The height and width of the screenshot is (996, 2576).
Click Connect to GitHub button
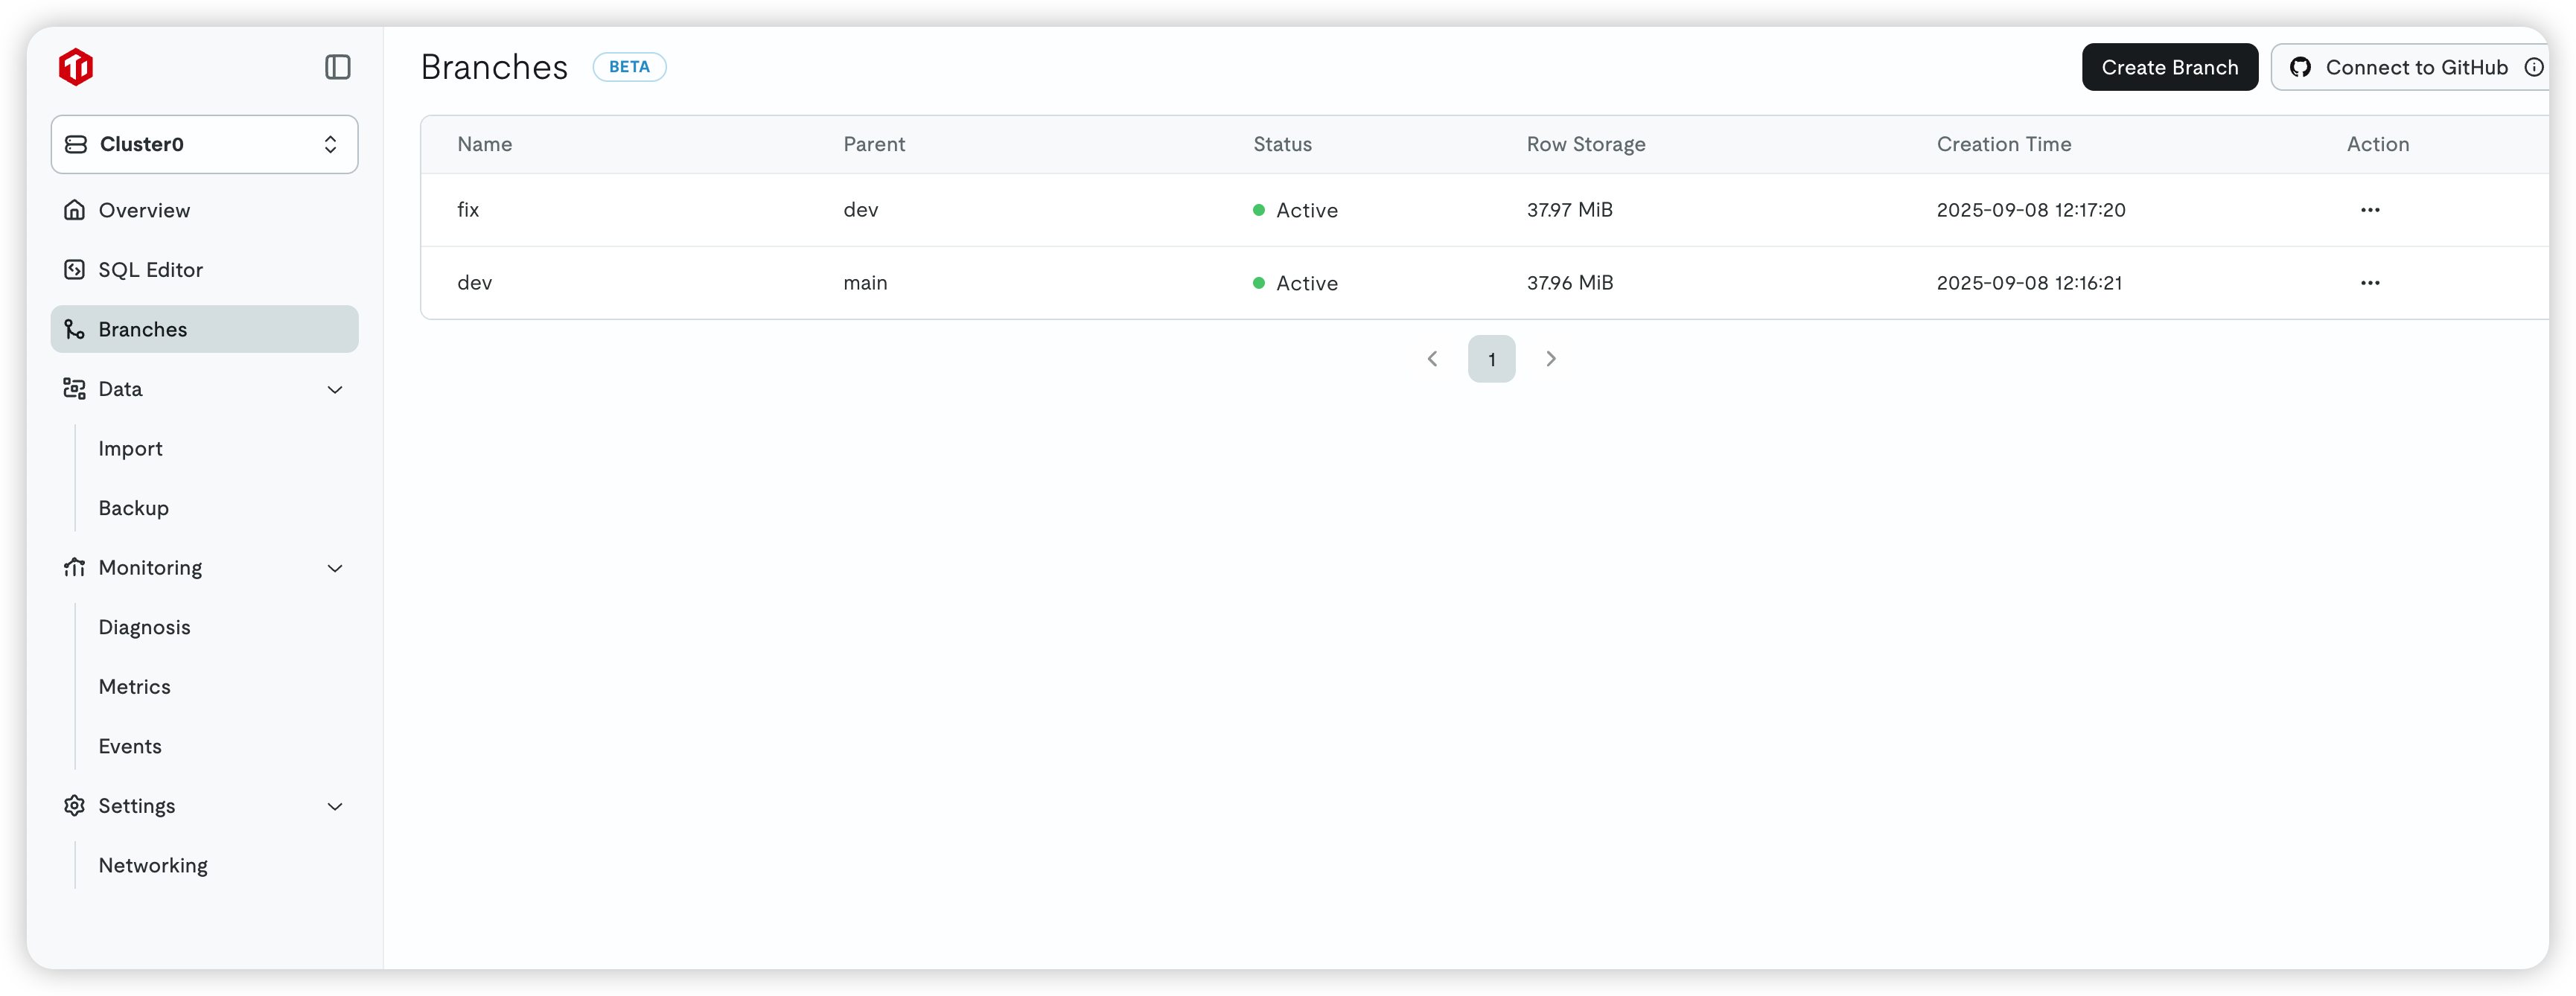[2400, 67]
